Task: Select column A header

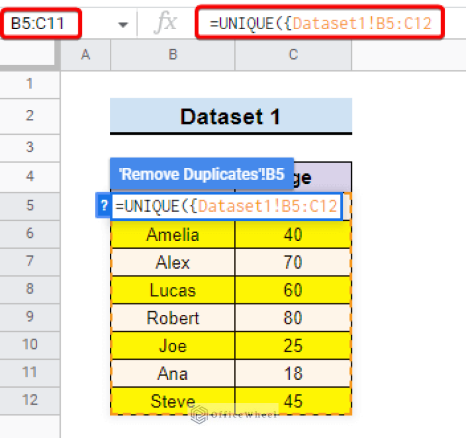Action: click(x=86, y=55)
